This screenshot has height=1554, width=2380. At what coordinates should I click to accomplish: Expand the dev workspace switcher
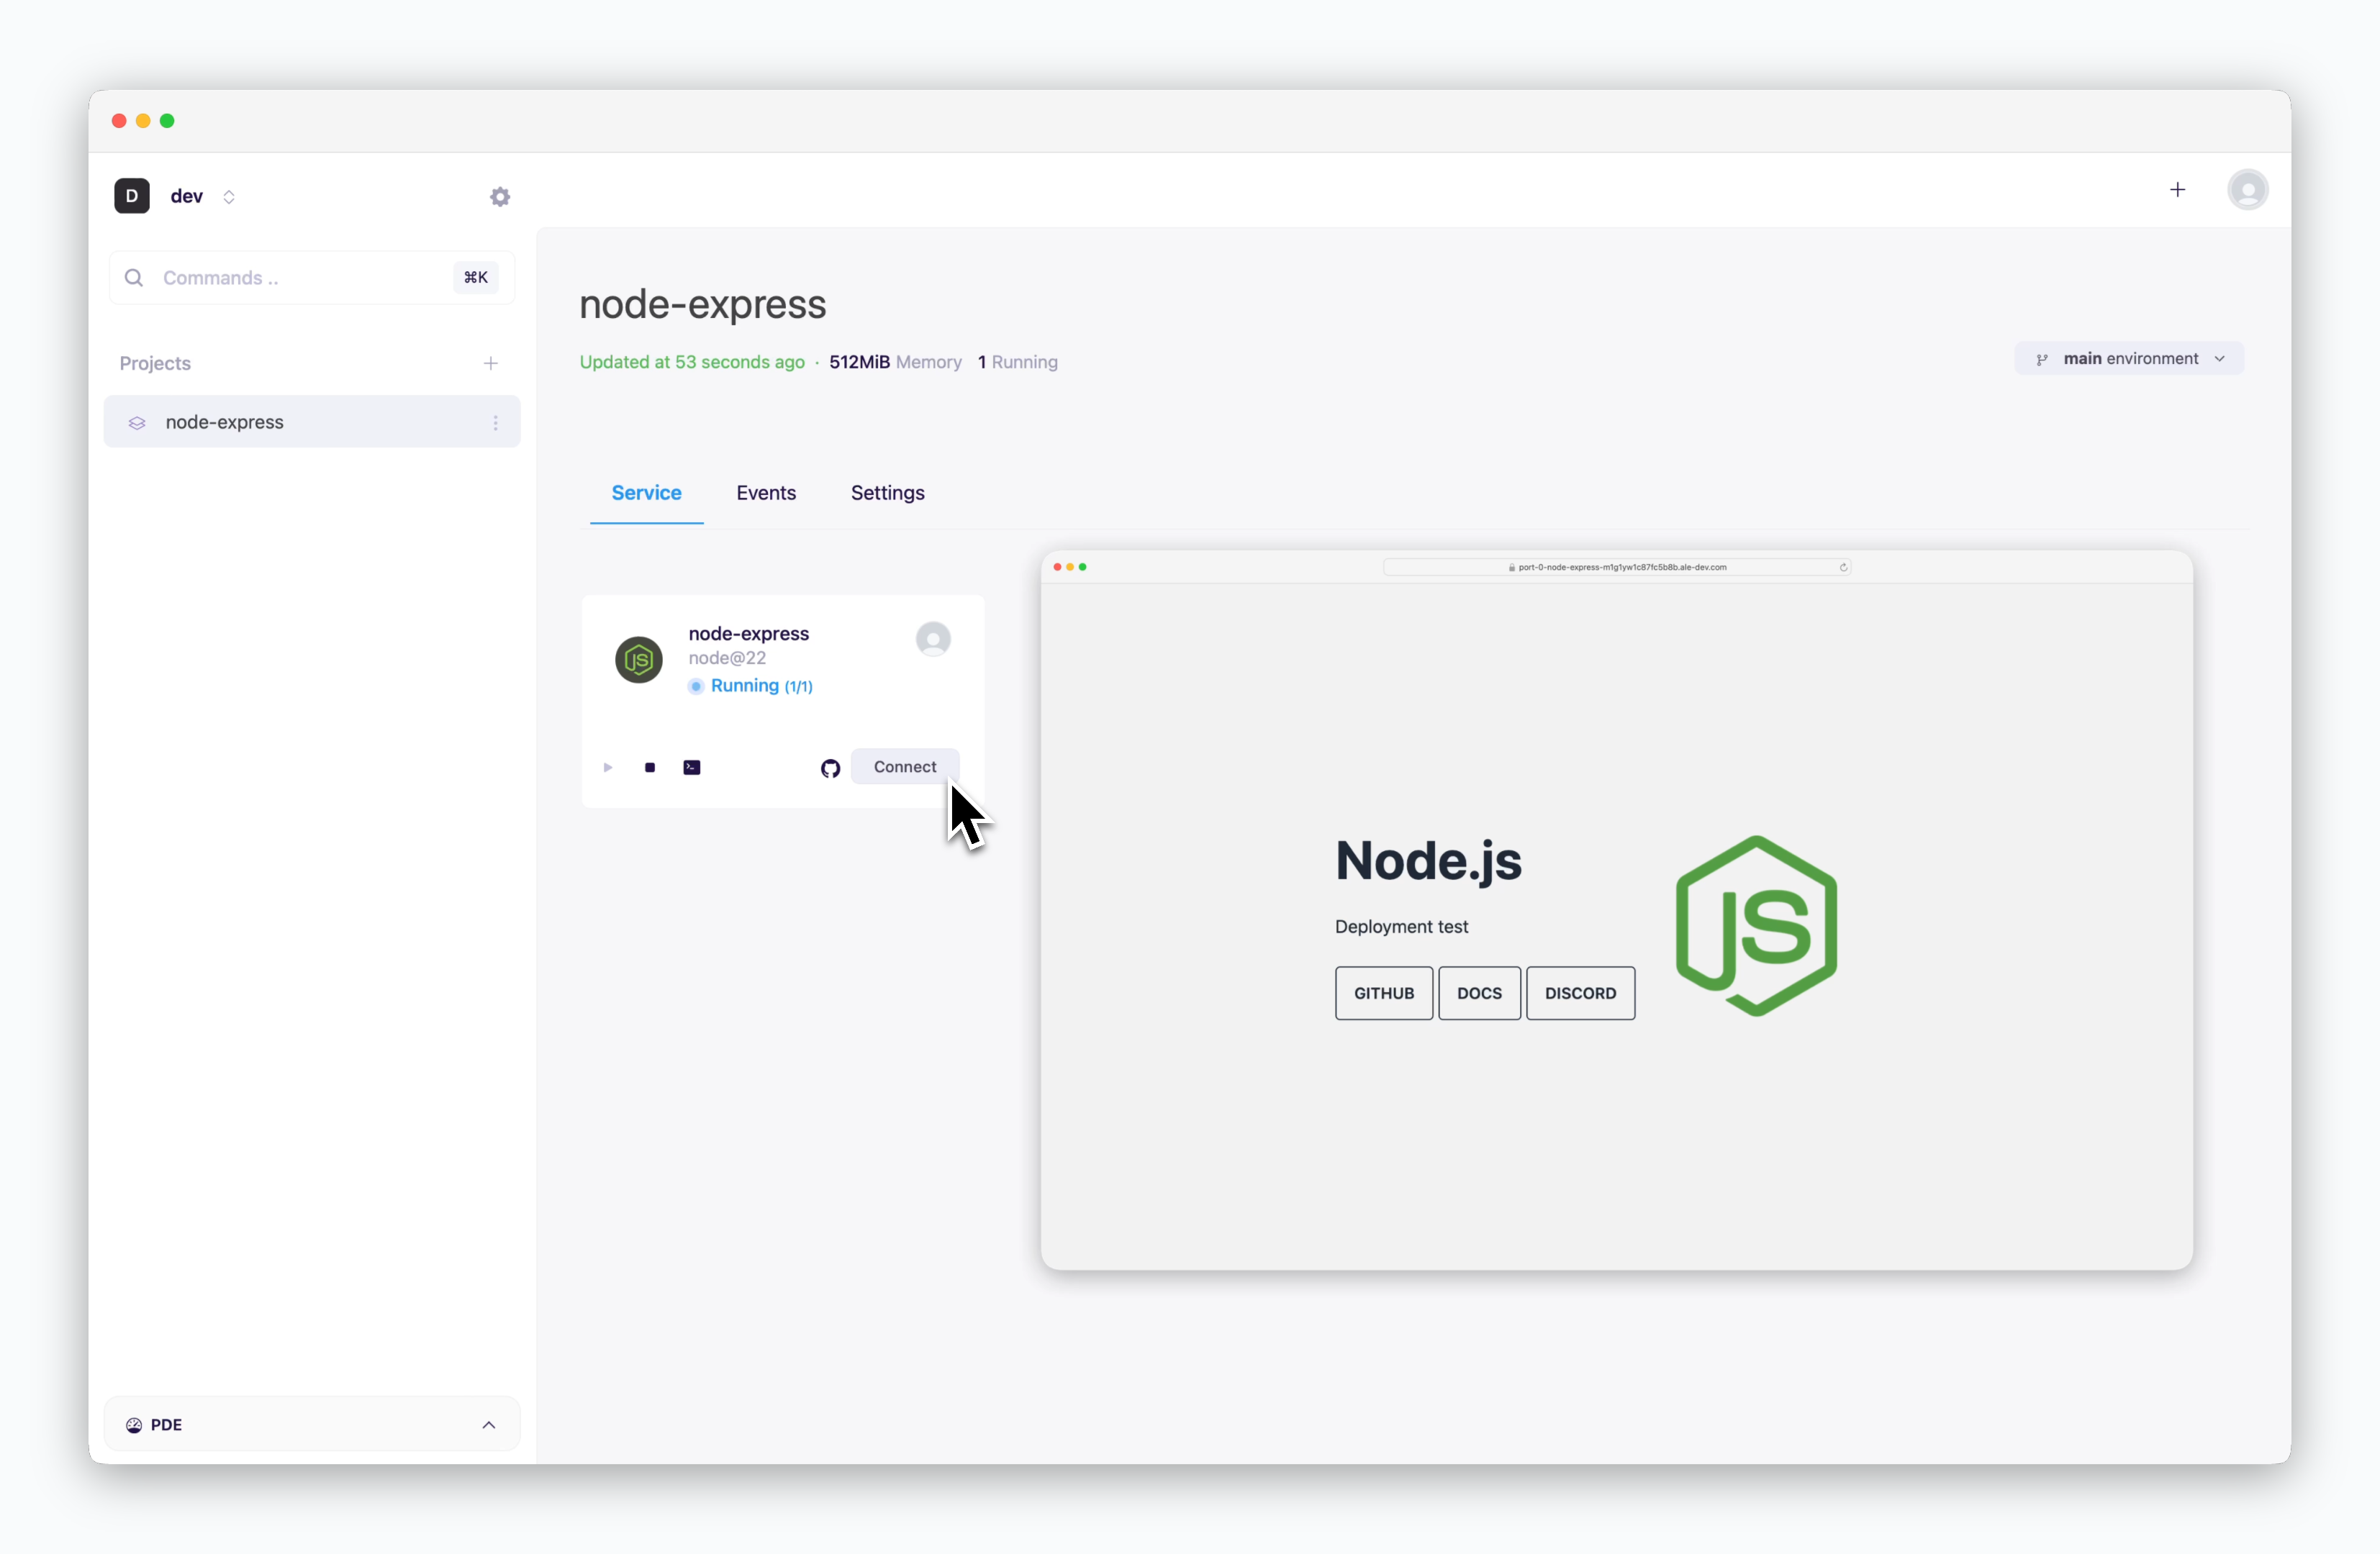pos(229,197)
